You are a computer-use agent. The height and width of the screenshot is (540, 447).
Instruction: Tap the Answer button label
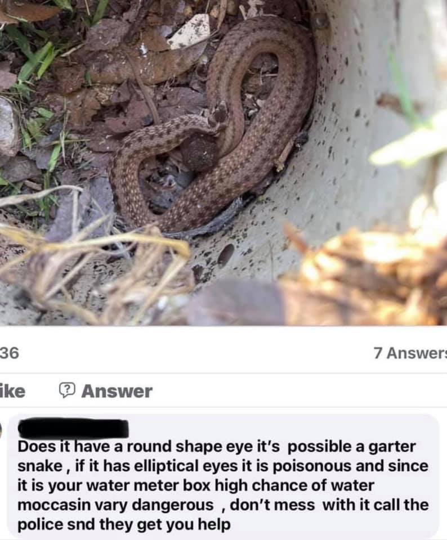(x=117, y=391)
